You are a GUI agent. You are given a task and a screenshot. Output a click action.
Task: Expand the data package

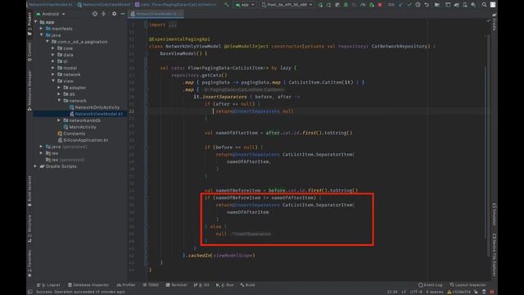click(x=53, y=55)
